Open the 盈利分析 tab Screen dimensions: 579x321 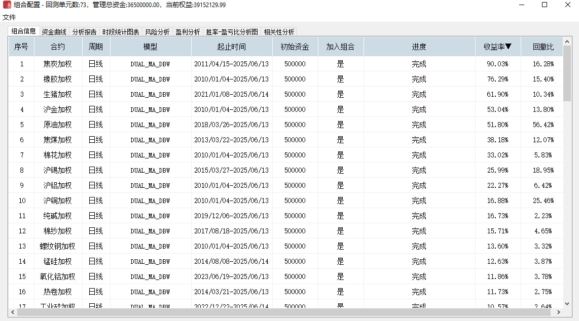[x=188, y=32]
